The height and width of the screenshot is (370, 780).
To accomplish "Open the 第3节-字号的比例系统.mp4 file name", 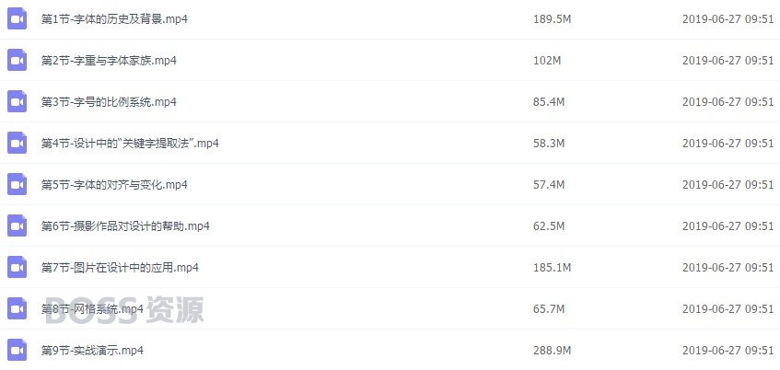I will coord(109,102).
